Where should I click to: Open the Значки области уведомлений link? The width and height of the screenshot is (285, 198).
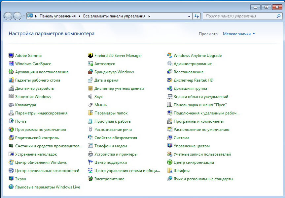(201, 97)
